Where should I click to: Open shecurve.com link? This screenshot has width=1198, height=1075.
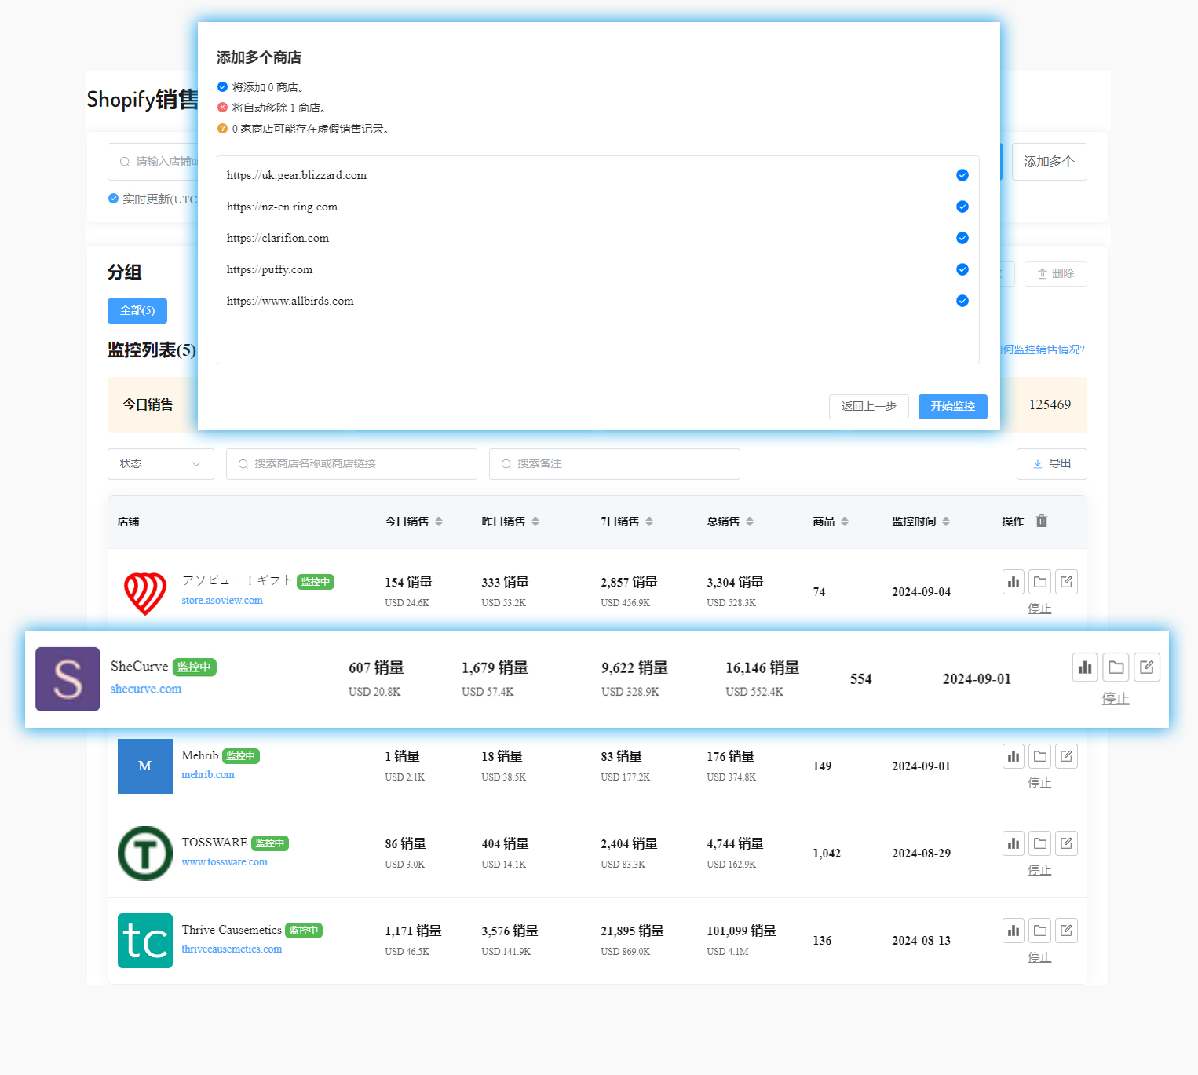[146, 689]
